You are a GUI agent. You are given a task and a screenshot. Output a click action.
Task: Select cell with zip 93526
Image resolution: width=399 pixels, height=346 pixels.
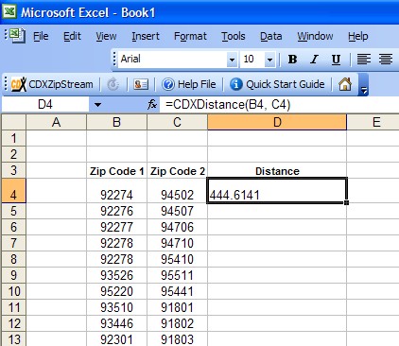[116, 275]
